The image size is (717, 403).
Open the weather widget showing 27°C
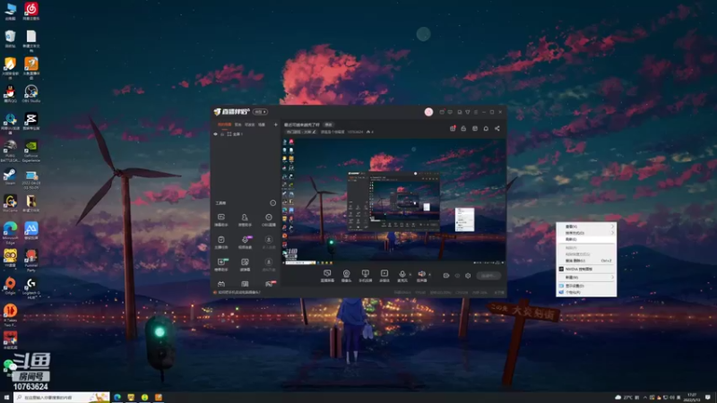[625, 397]
